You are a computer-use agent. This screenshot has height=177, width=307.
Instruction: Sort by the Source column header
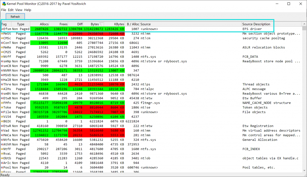(x=191, y=24)
